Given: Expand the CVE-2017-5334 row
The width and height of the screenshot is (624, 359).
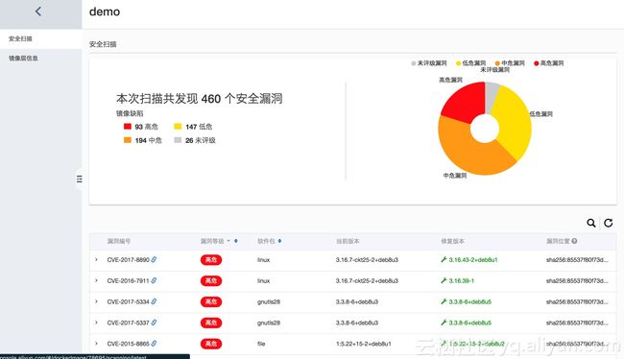Looking at the screenshot, I should pyautogui.click(x=96, y=301).
